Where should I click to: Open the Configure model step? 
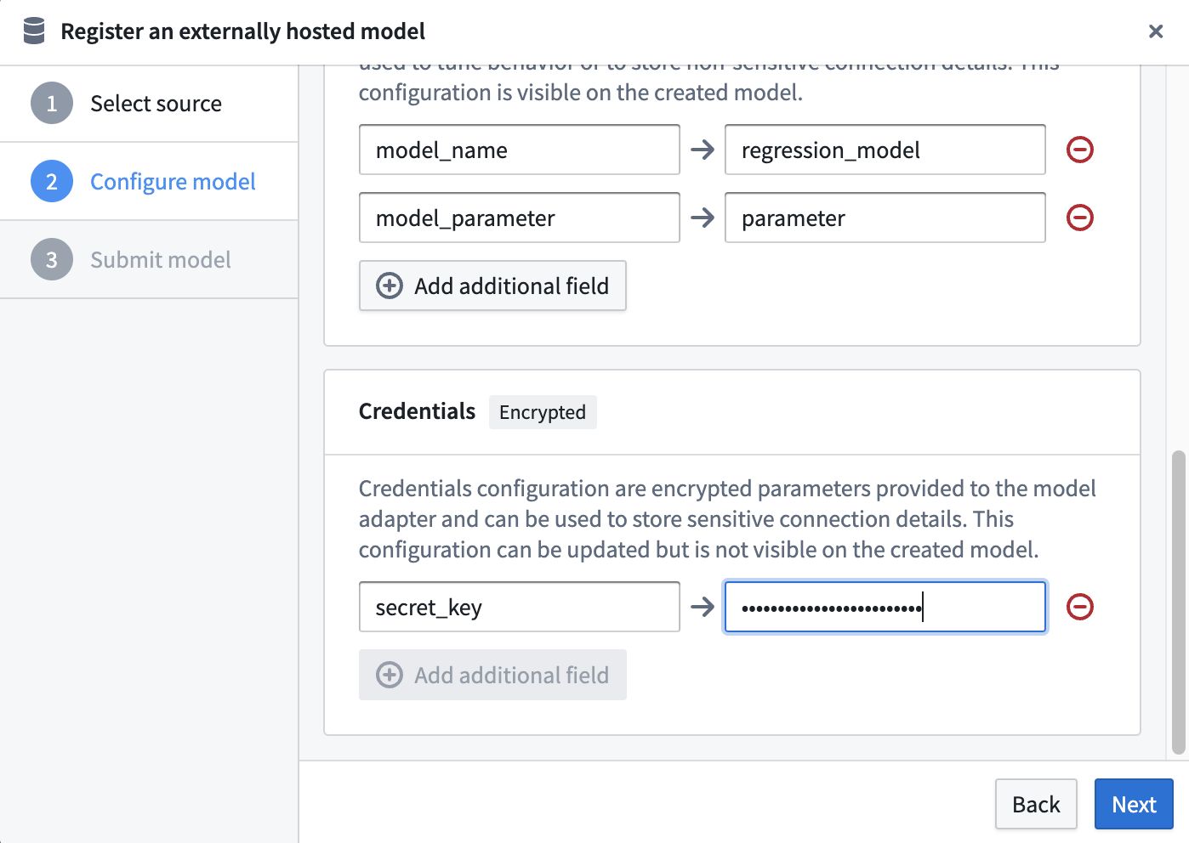pos(149,182)
